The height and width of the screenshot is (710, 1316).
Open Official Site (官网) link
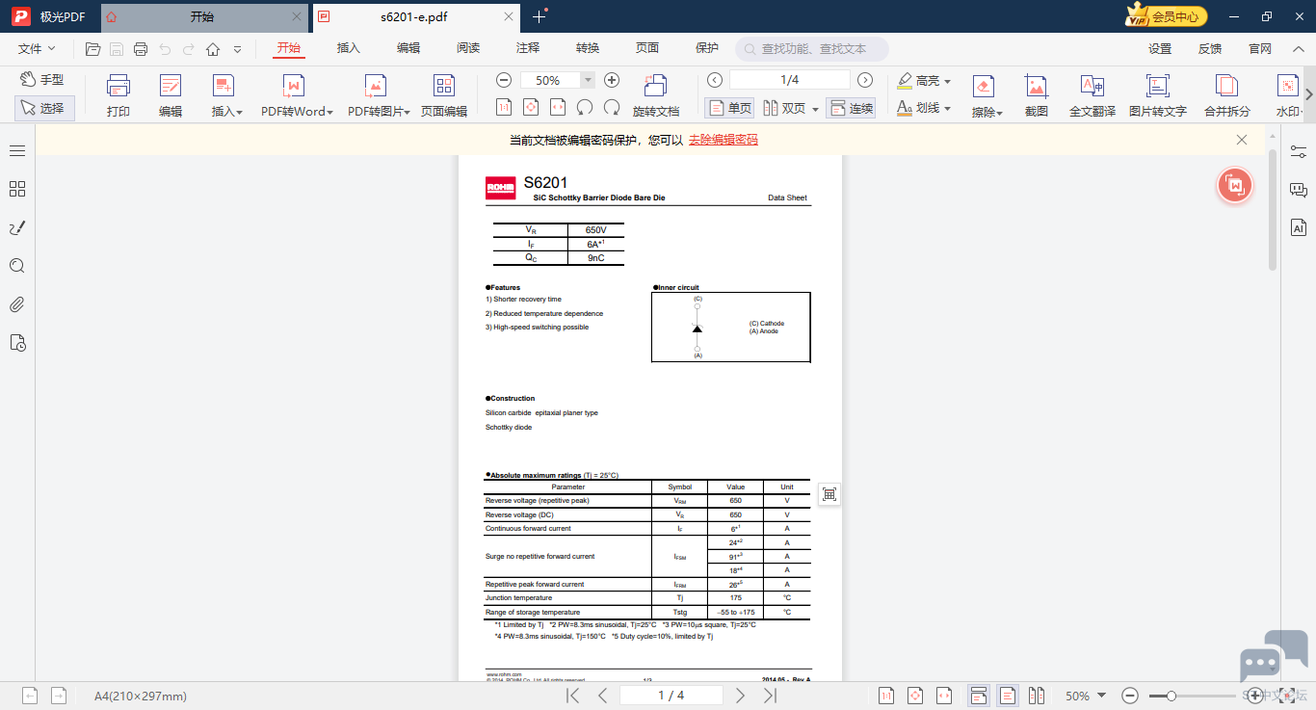[x=1260, y=49]
